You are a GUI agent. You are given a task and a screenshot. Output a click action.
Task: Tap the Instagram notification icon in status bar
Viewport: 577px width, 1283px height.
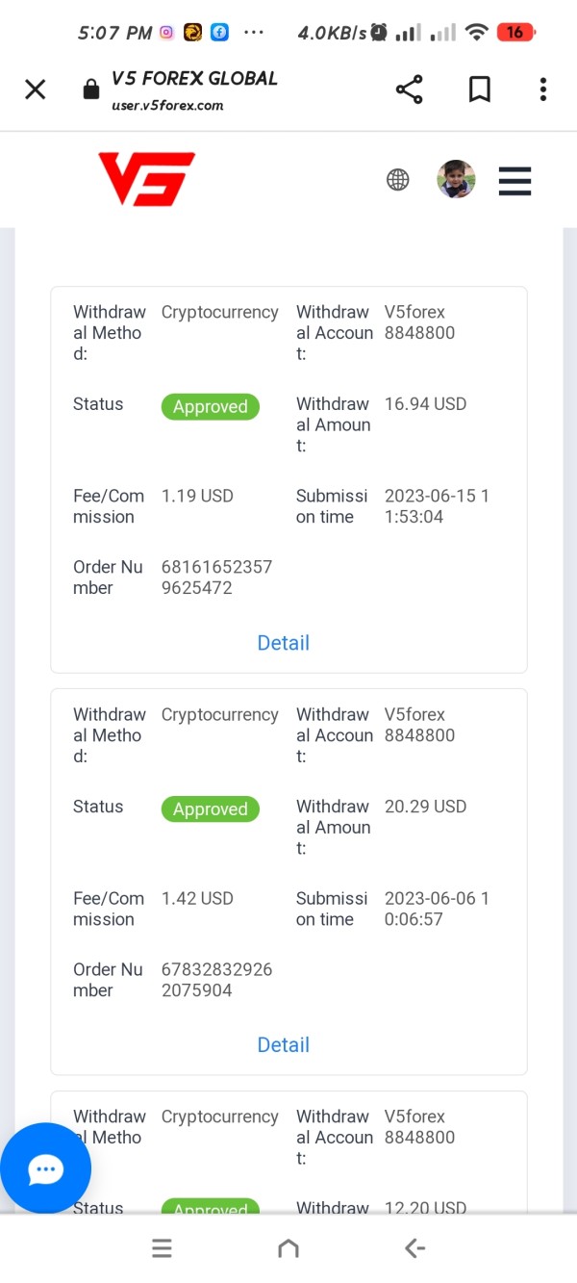point(166,33)
